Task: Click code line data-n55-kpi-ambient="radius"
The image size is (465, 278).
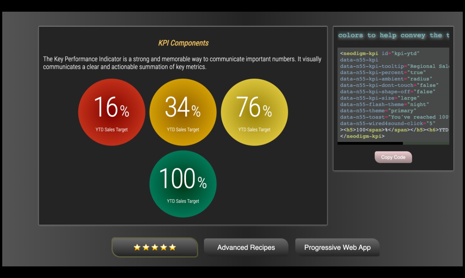Action: (386, 79)
